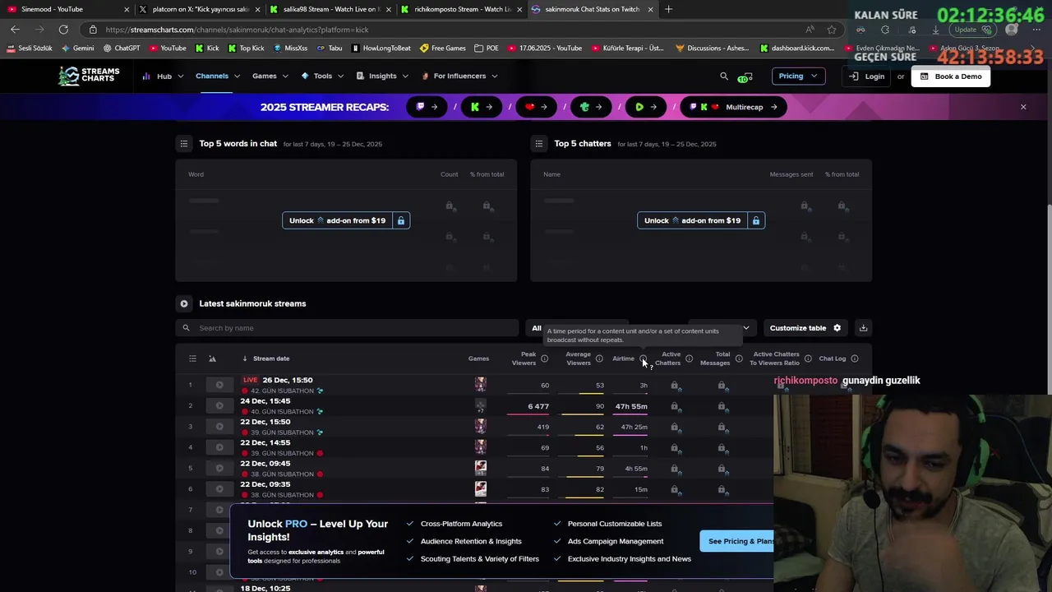Expand the Insights menu dropdown

point(382,76)
